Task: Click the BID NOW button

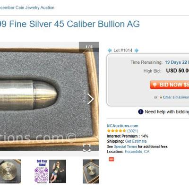Action: 170,85
